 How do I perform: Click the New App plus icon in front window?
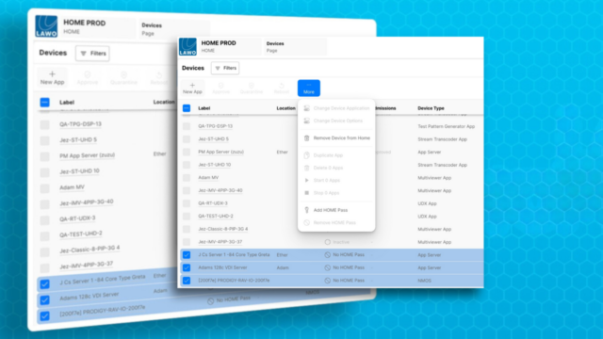tap(192, 85)
